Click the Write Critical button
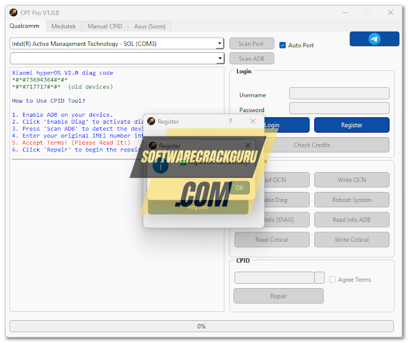 pos(352,240)
